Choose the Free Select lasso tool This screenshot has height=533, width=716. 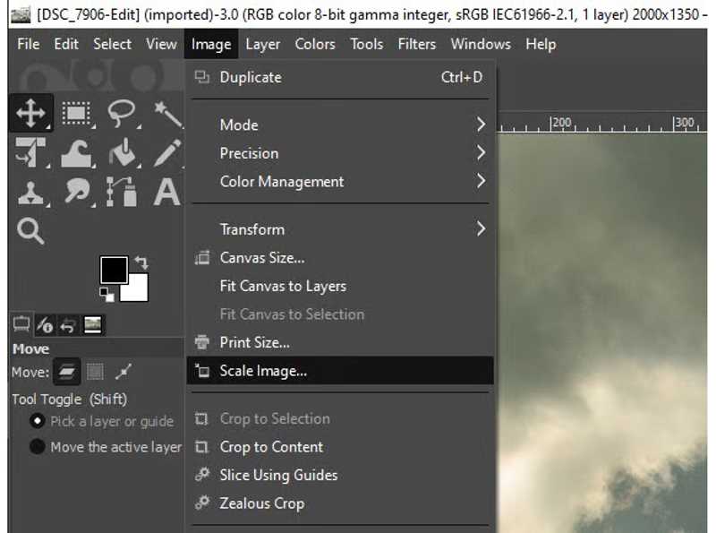[121, 114]
